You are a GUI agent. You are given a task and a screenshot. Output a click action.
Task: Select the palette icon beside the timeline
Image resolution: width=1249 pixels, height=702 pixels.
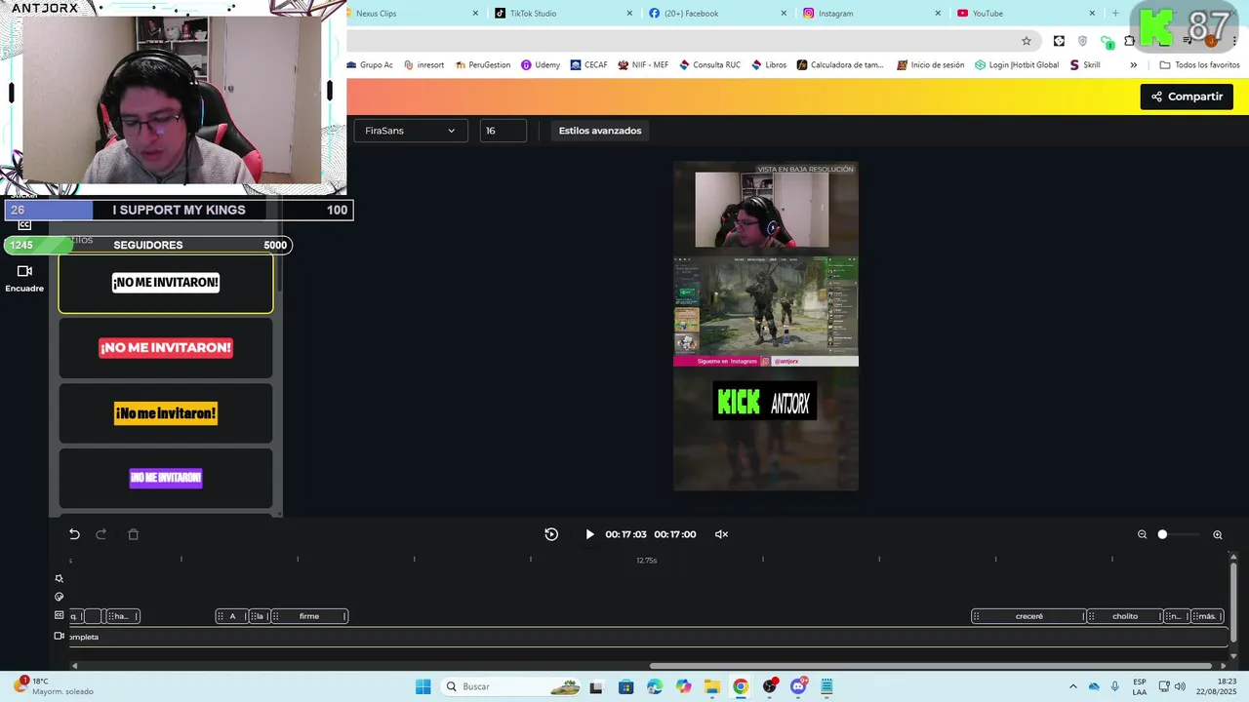click(x=59, y=597)
